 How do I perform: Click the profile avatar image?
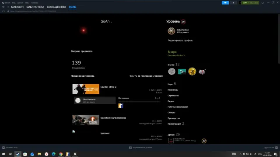coord(84,30)
